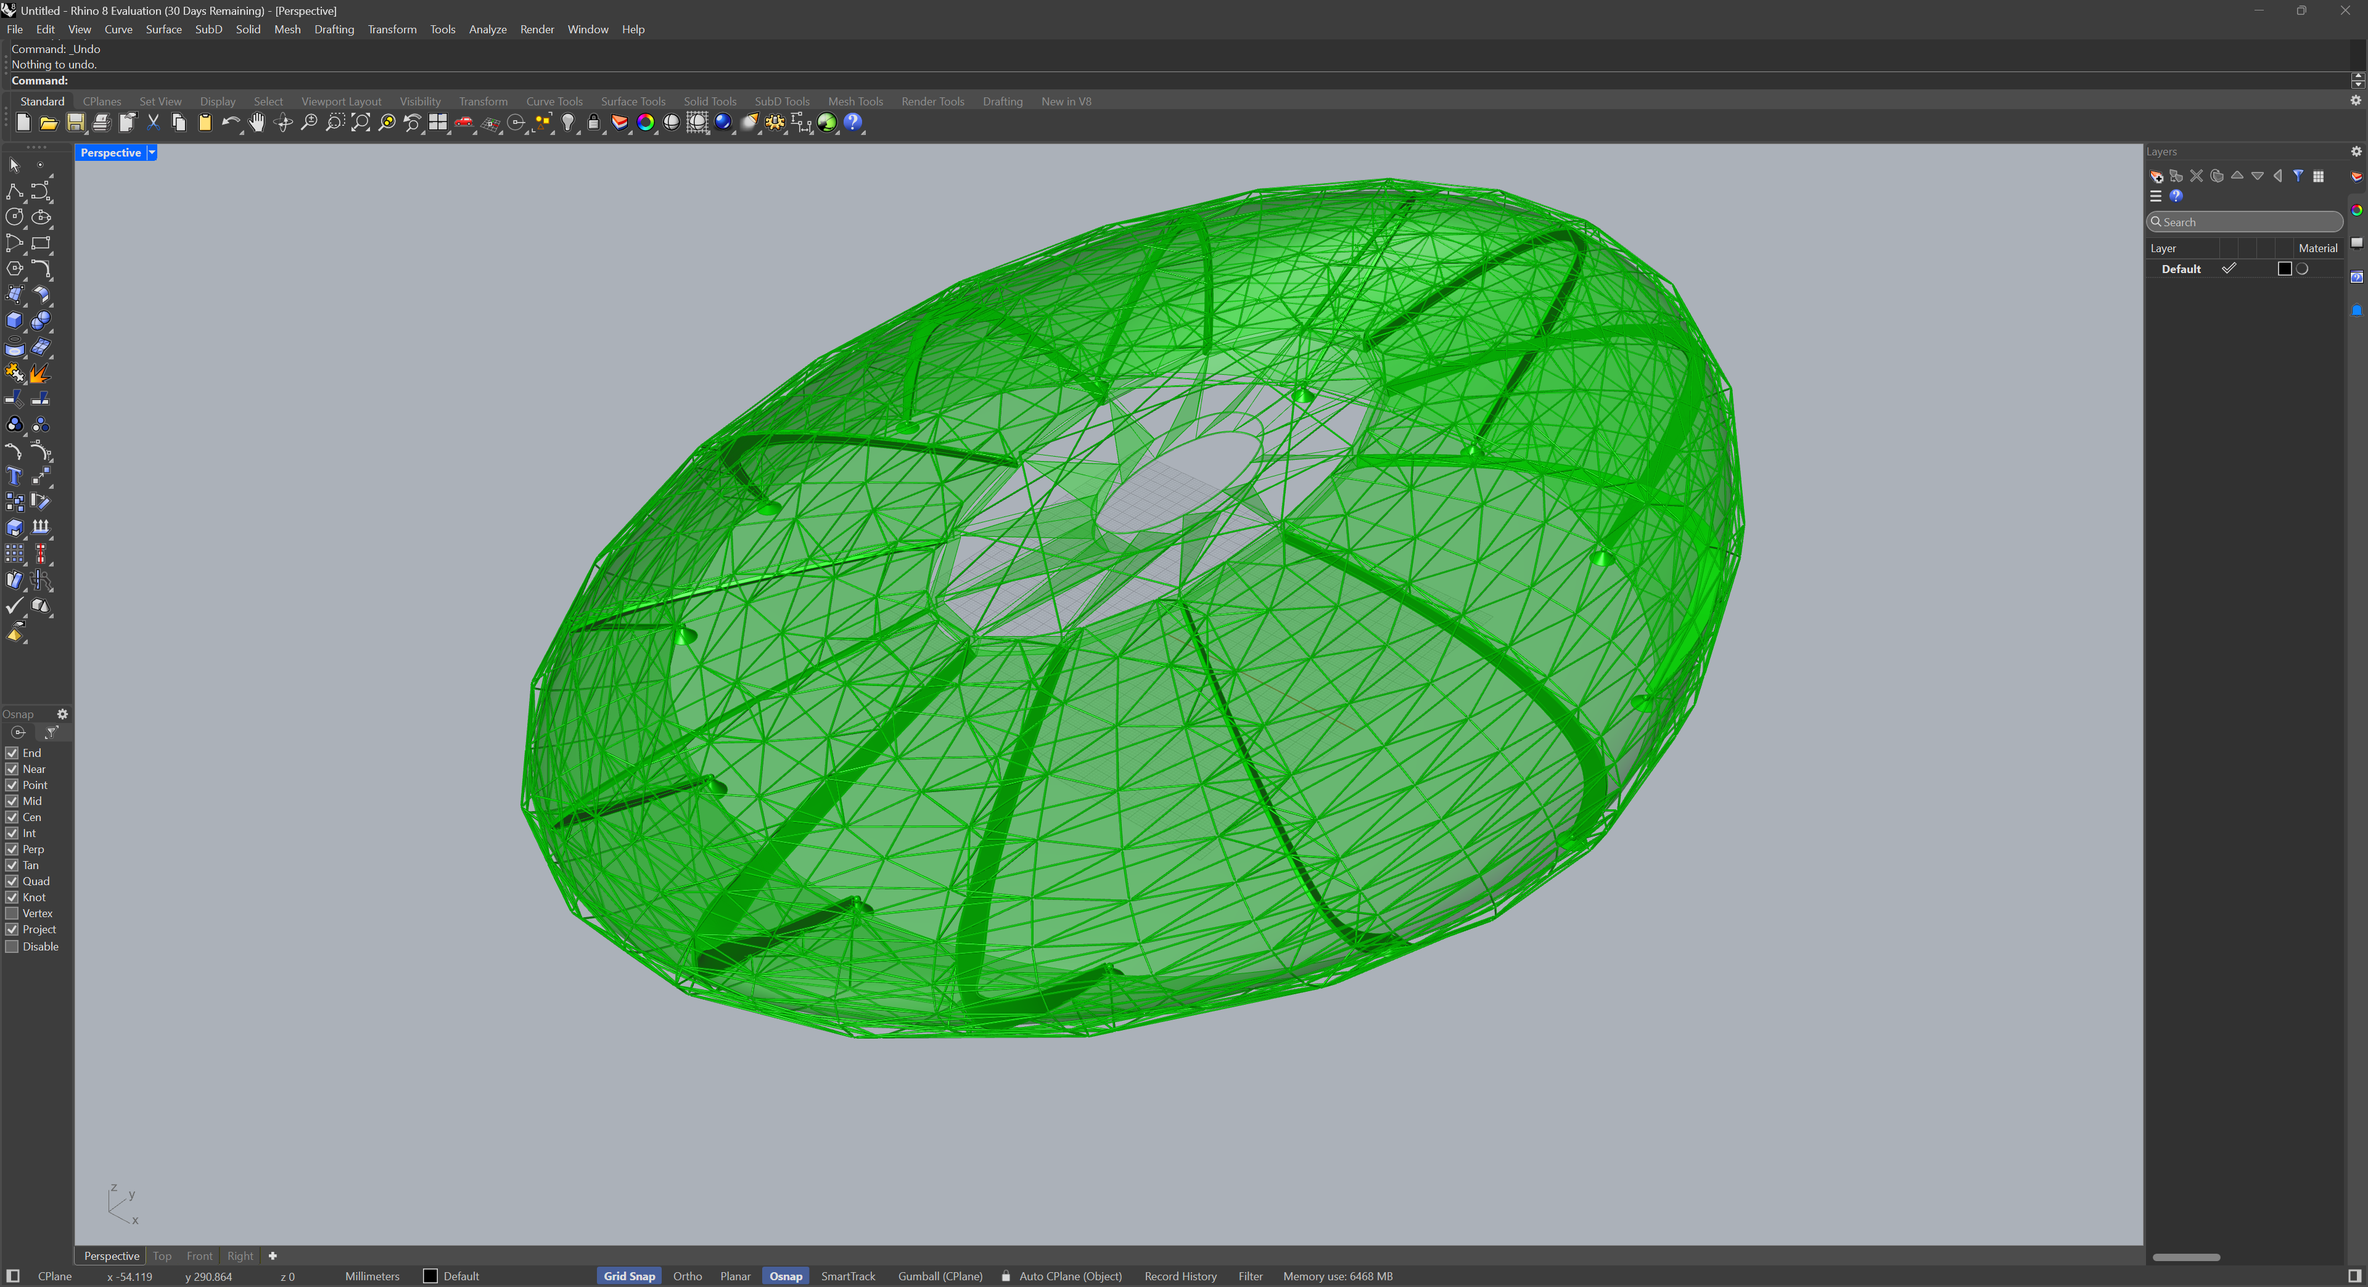Uncheck the Near osnap checkbox
The width and height of the screenshot is (2368, 1287).
coord(12,769)
